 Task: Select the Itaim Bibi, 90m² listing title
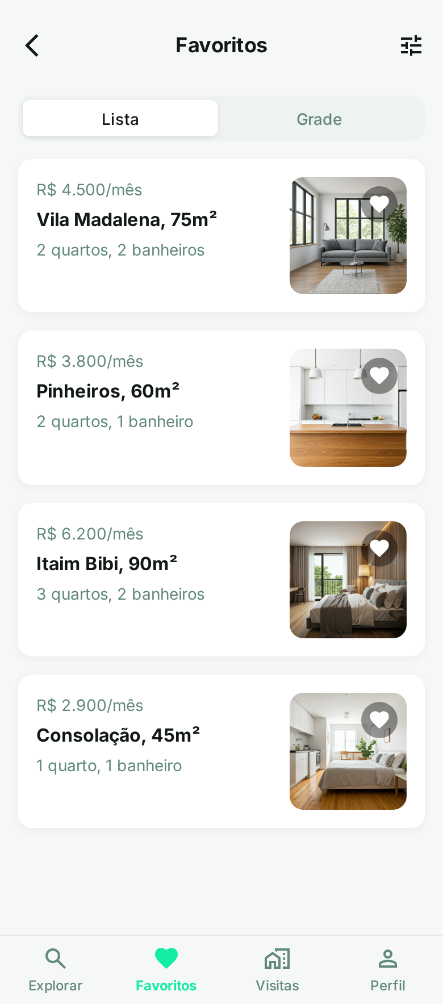(107, 564)
